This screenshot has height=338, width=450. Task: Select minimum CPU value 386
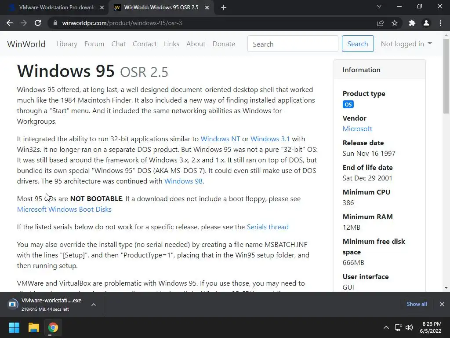pyautogui.click(x=348, y=202)
